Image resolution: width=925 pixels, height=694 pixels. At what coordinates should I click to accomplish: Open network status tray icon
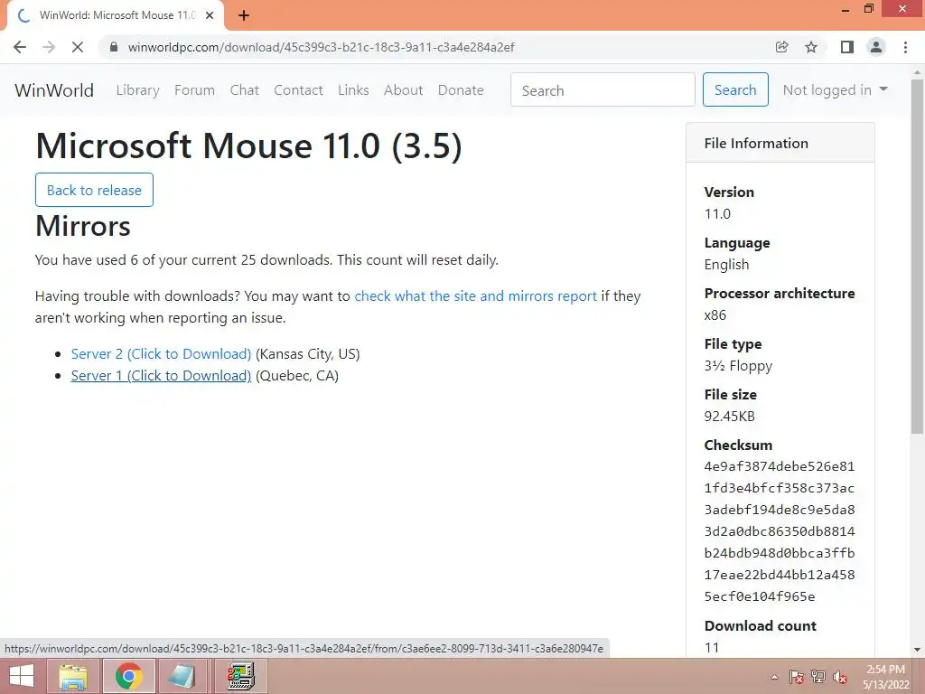pos(818,678)
